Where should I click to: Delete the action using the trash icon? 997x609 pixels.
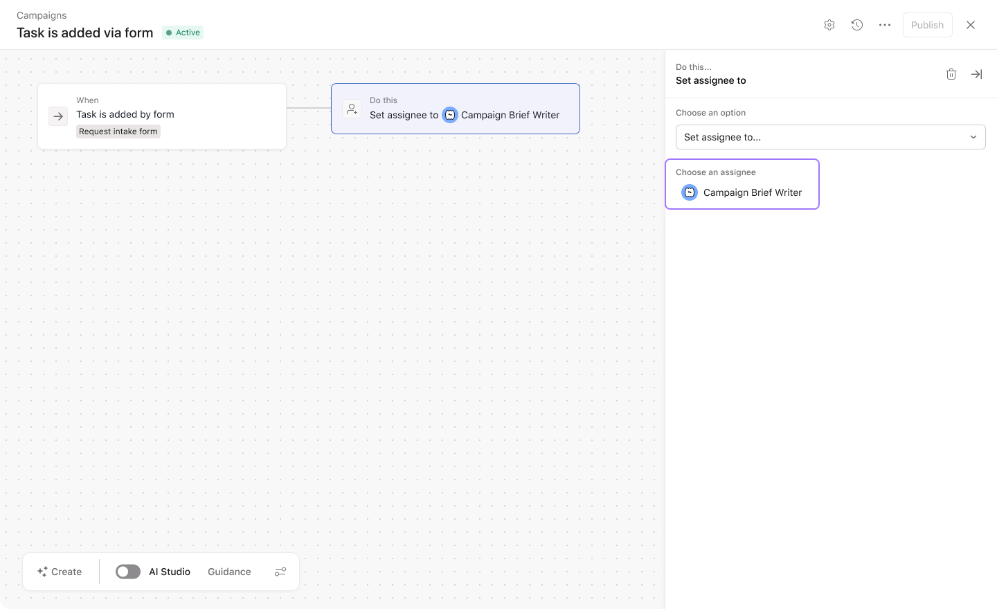[951, 74]
